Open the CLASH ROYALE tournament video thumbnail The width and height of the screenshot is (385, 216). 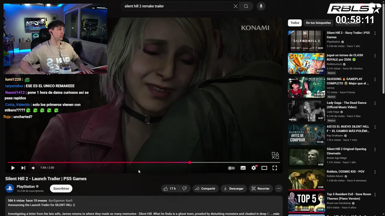tap(306, 64)
